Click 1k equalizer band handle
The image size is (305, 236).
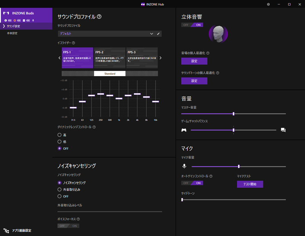click(119, 99)
